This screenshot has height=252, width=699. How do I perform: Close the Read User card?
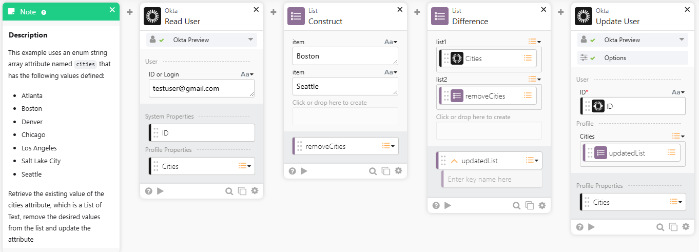[x=256, y=9]
